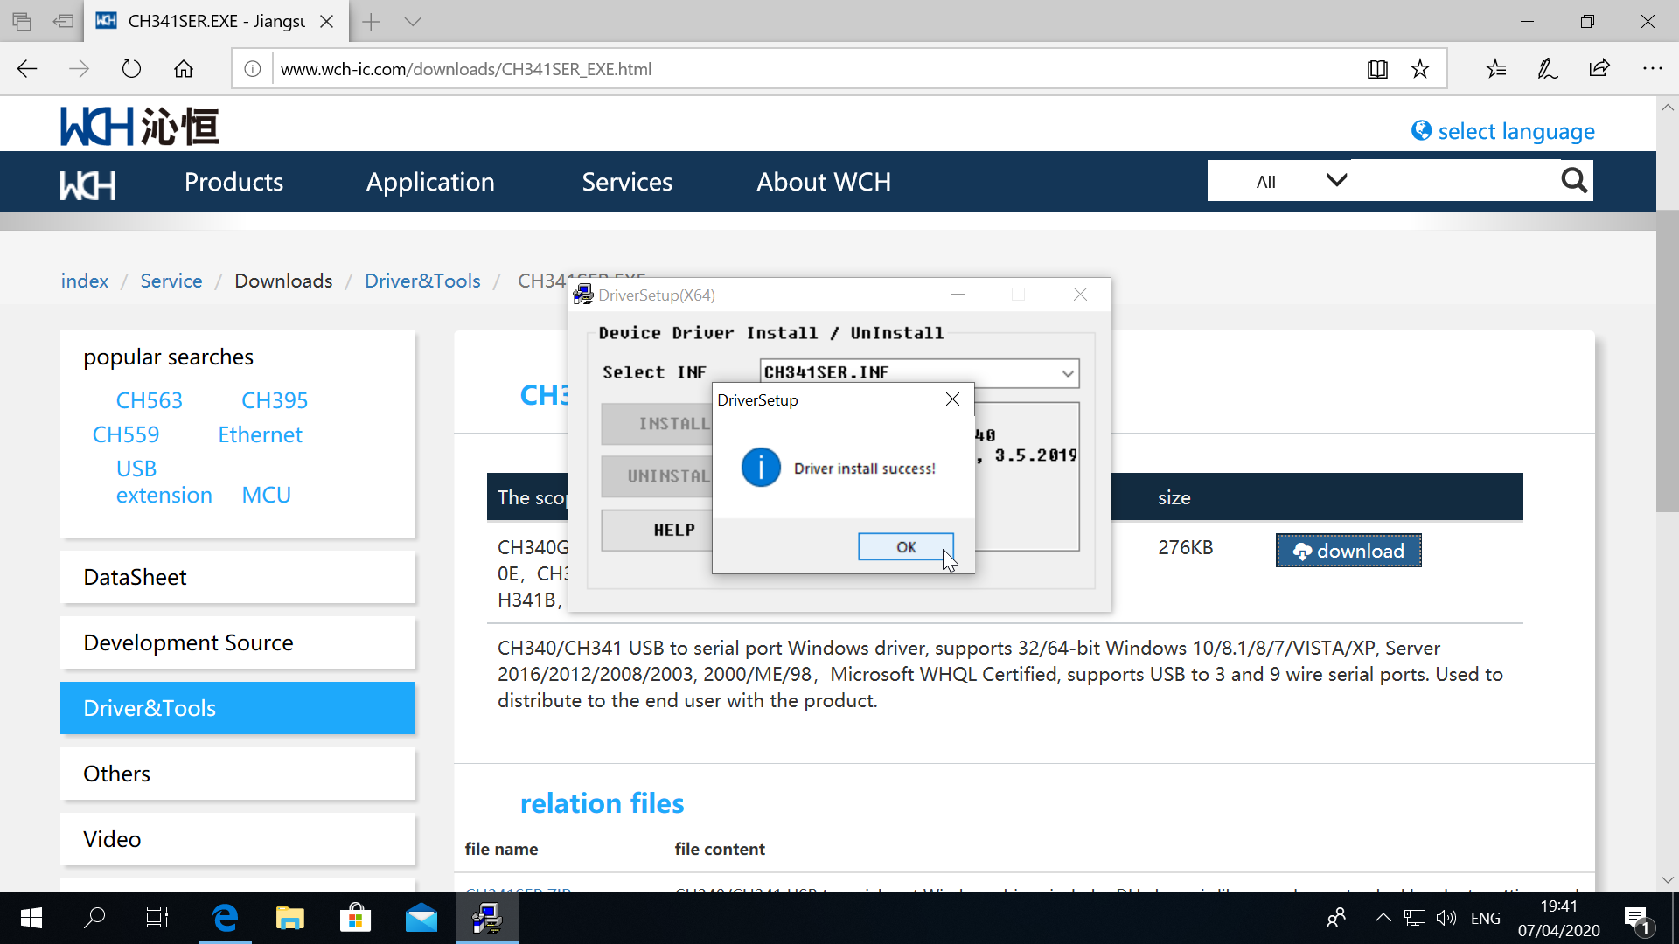
Task: Open the browser home page icon
Action: (184, 69)
